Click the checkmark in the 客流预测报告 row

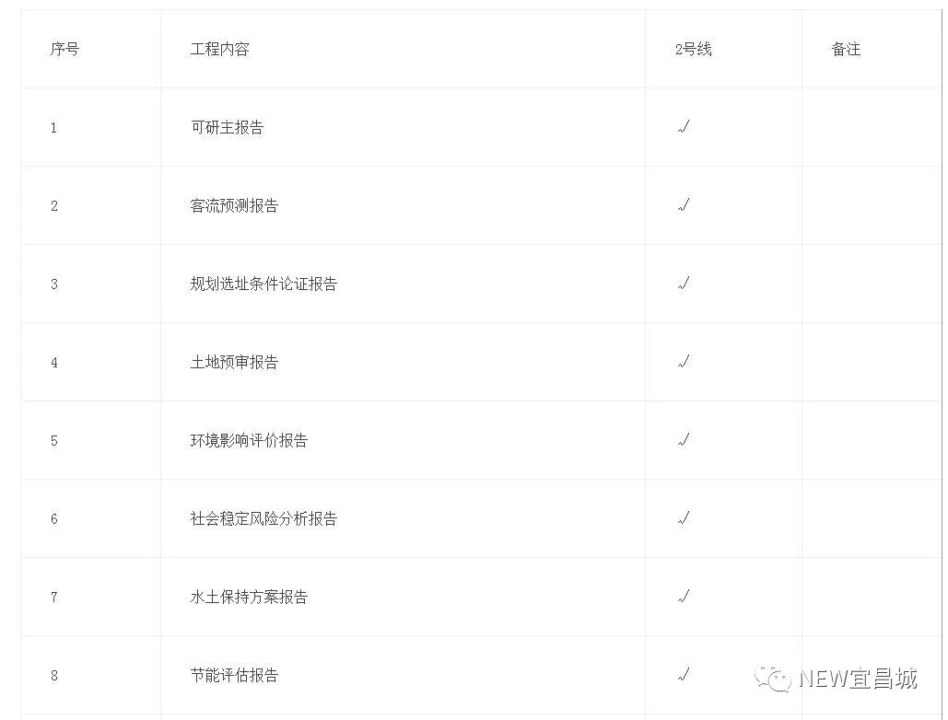(683, 205)
